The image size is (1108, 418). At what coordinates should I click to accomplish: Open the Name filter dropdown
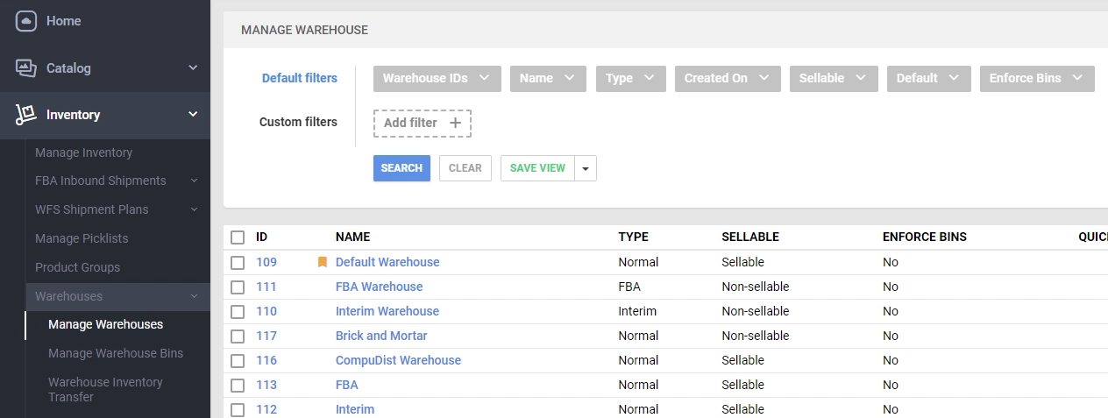point(548,78)
